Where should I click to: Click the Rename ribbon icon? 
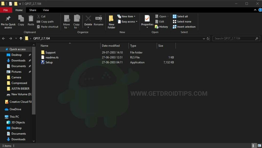tap(99, 18)
